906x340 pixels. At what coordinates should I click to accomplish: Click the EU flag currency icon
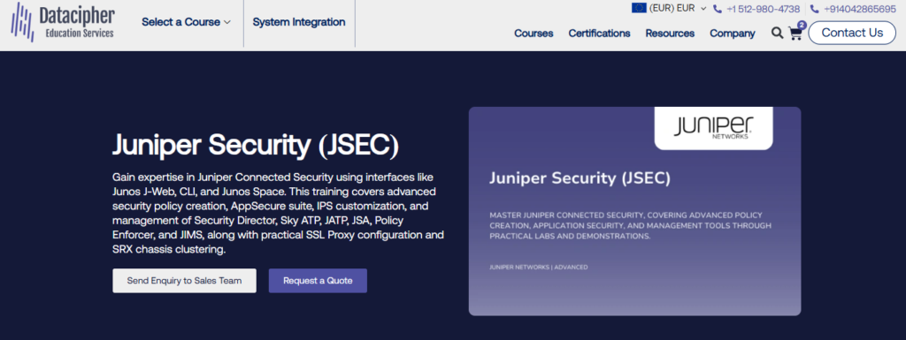[x=639, y=8]
